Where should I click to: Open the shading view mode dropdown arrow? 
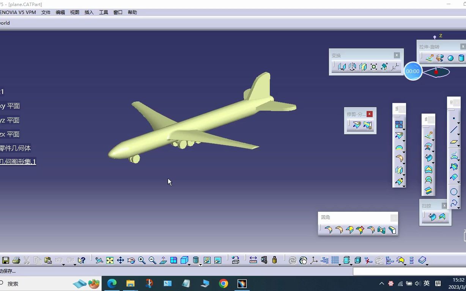pyautogui.click(x=200, y=264)
